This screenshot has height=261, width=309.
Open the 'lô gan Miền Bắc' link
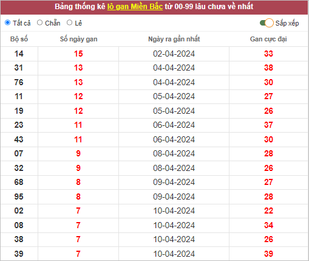135,7
